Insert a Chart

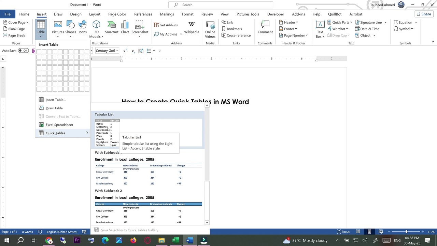pyautogui.click(x=125, y=27)
